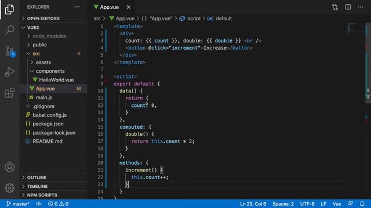Viewport: 371px width, 208px height.
Task: Expand the node_modules folder
Action: pyautogui.click(x=54, y=36)
